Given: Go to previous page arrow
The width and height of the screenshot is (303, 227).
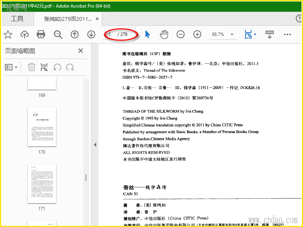Looking at the screenshot, I should pos(75,34).
